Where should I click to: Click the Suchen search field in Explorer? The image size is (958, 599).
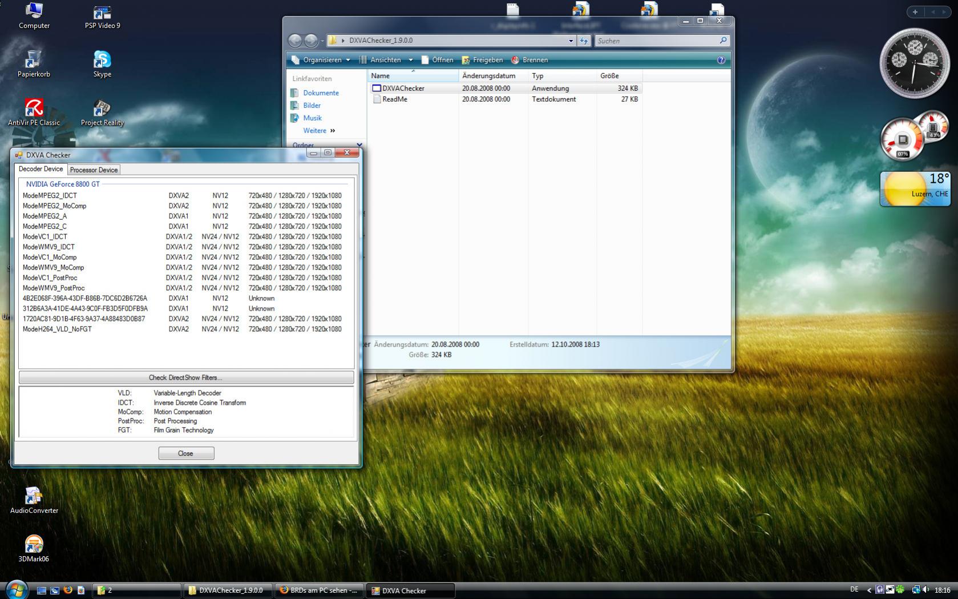pos(656,41)
